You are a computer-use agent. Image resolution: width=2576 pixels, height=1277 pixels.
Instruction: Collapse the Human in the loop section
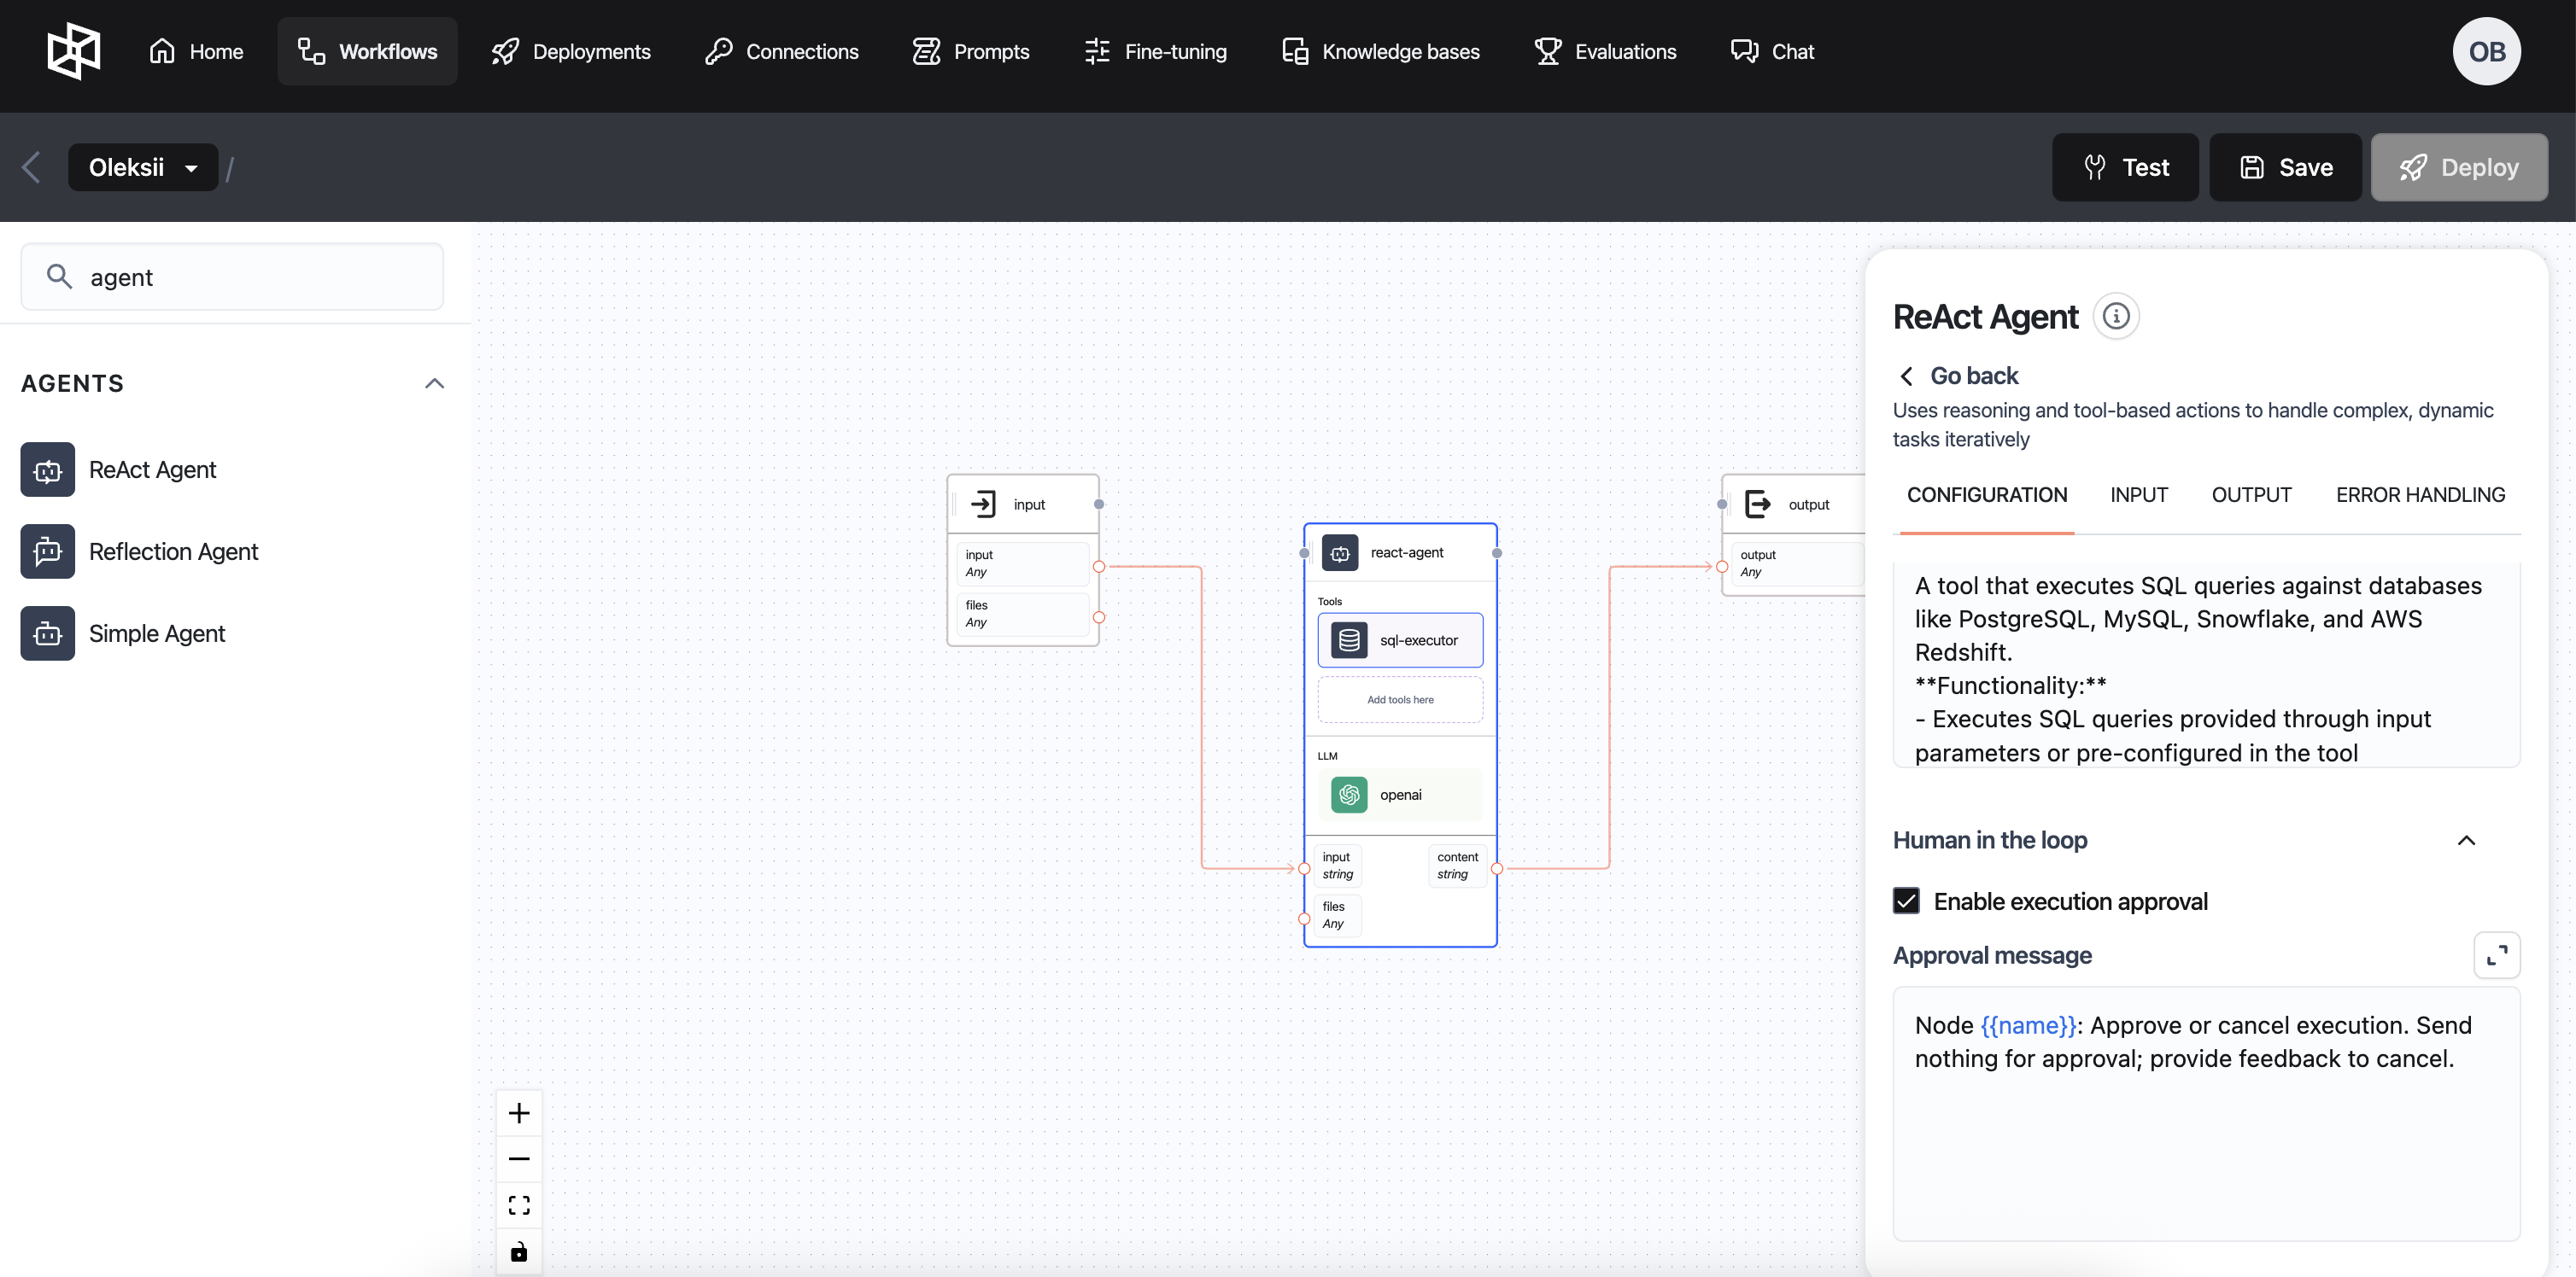tap(2465, 840)
